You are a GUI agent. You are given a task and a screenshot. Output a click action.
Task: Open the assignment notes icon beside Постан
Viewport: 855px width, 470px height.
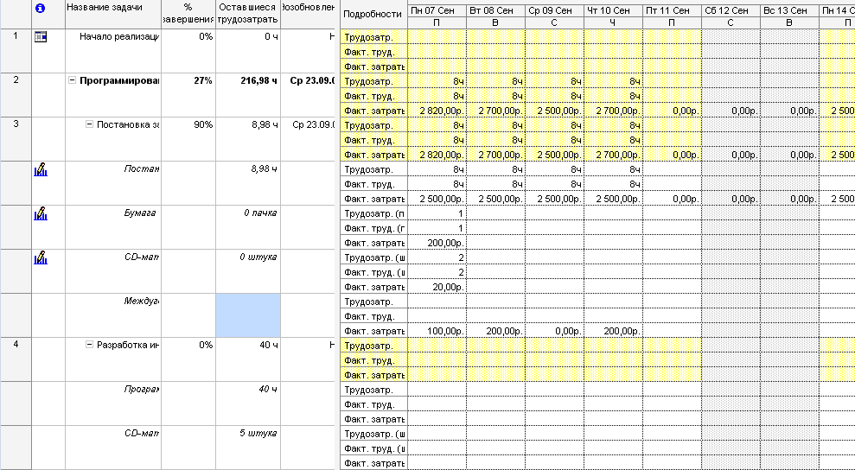[x=41, y=169]
